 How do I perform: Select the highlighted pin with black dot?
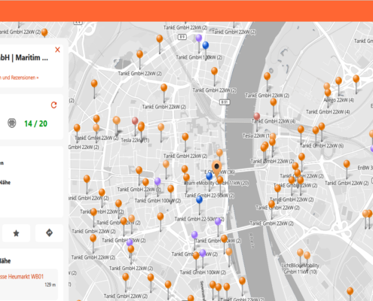pyautogui.click(x=217, y=166)
